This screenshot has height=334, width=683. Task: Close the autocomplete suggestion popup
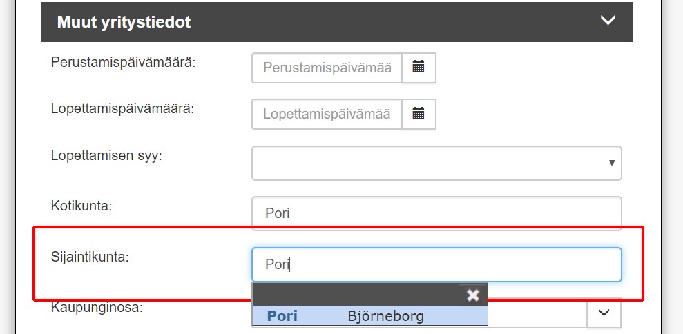click(472, 295)
